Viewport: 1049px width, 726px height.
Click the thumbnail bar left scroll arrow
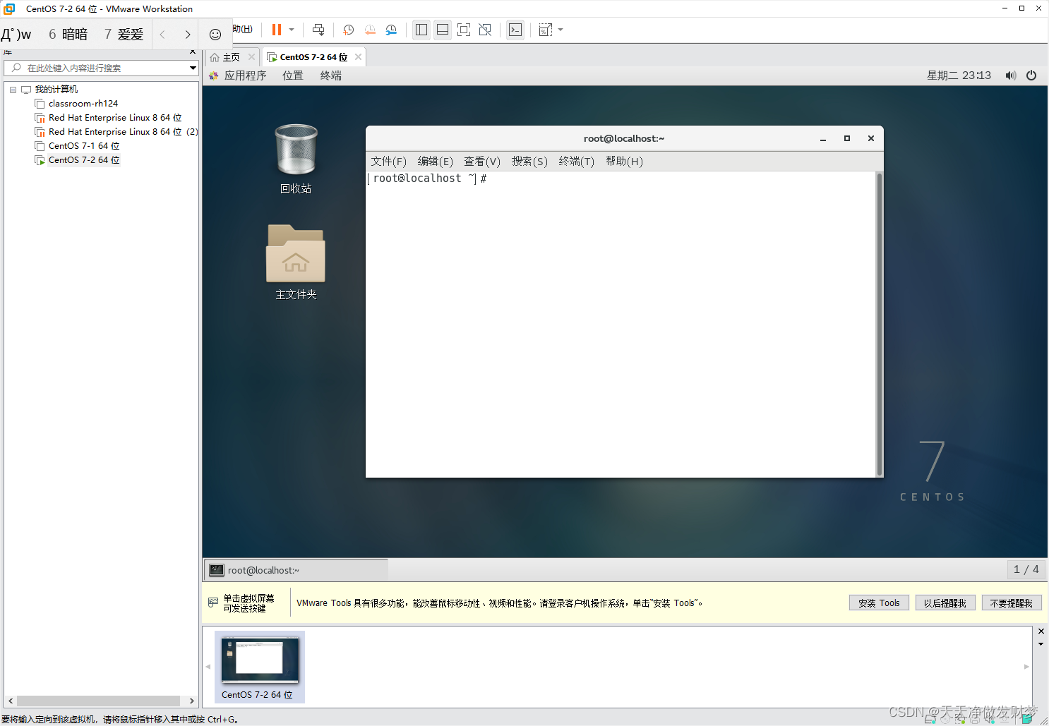(208, 667)
